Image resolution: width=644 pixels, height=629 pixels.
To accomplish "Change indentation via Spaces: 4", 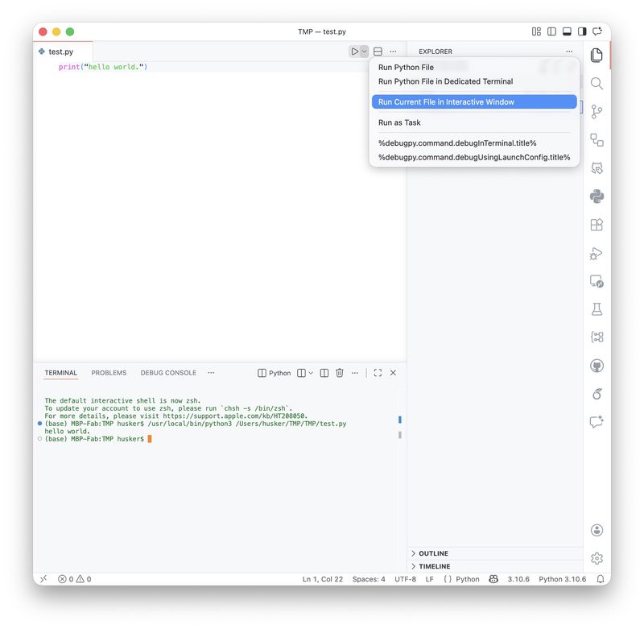I will pyautogui.click(x=369, y=579).
